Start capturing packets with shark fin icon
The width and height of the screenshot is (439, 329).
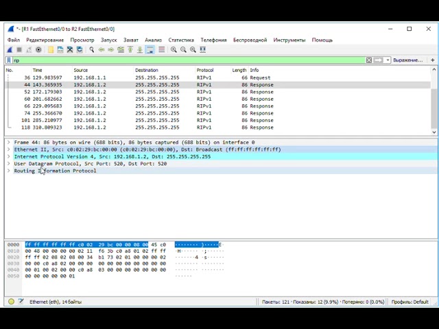point(10,50)
